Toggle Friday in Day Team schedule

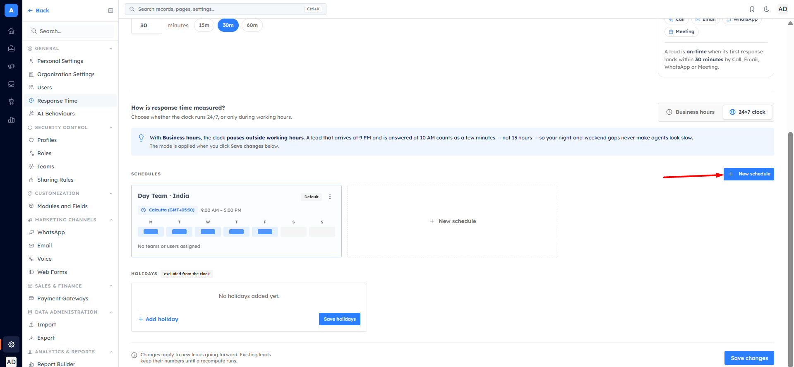[x=265, y=232]
